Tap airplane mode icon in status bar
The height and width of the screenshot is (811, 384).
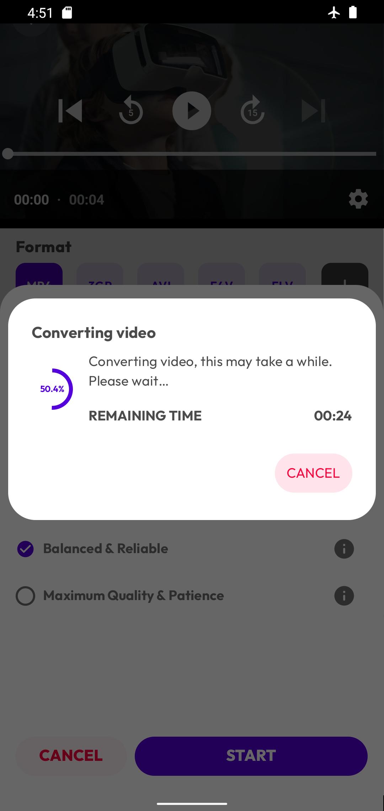click(x=334, y=13)
